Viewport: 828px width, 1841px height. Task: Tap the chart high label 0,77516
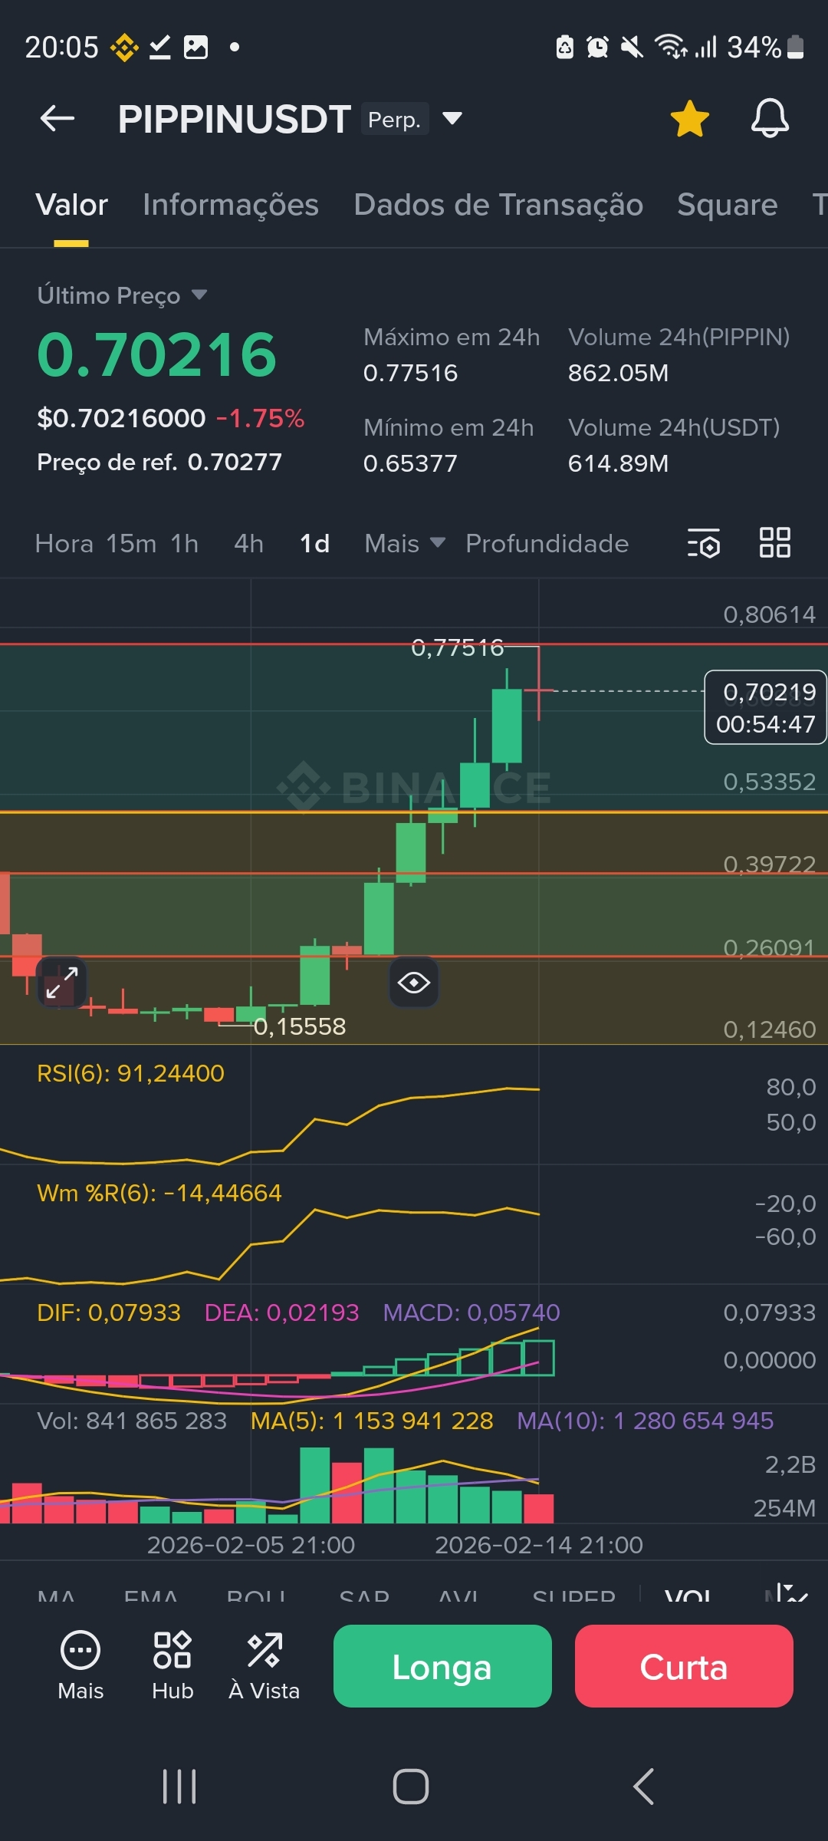pos(458,648)
